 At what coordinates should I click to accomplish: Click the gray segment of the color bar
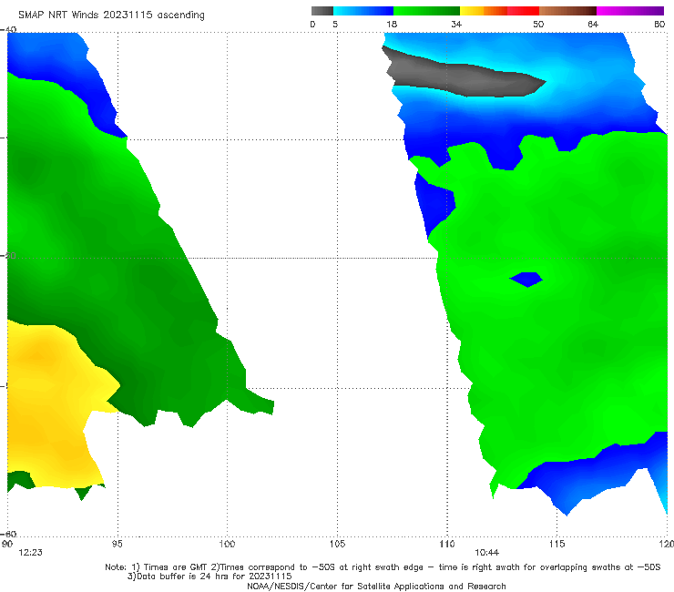point(322,11)
